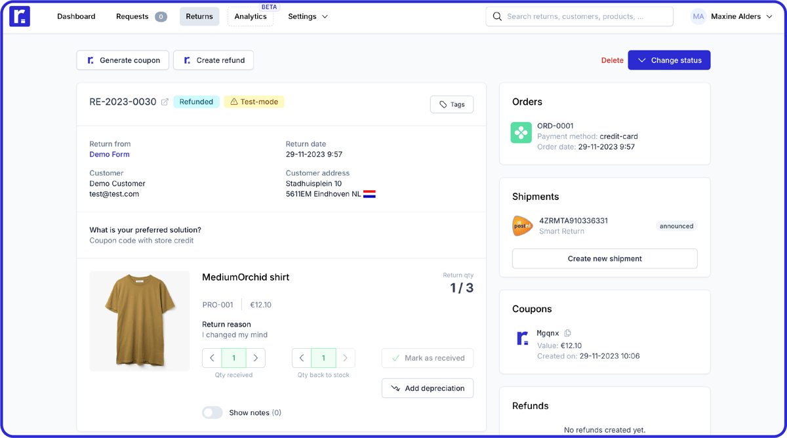Image resolution: width=787 pixels, height=438 pixels.
Task: Toggle the Show notes switch
Action: [x=212, y=412]
